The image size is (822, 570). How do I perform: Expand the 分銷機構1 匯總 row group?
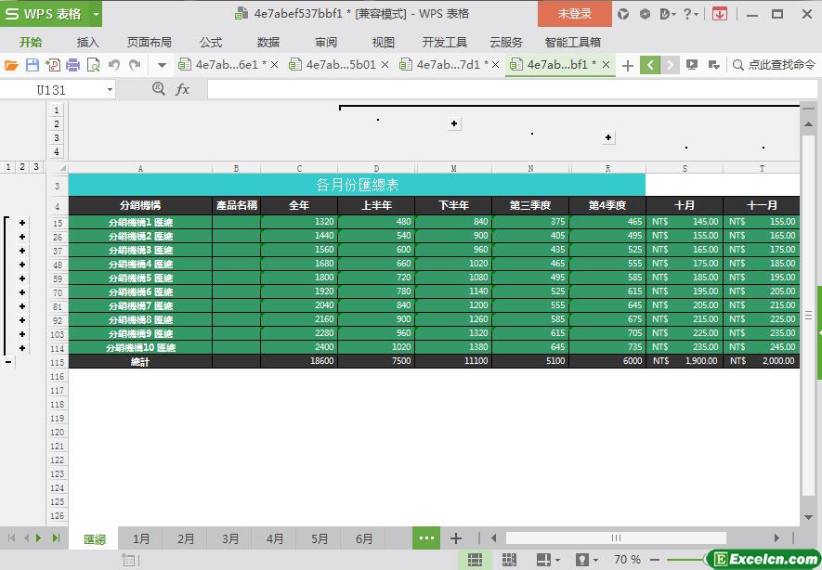[22, 223]
